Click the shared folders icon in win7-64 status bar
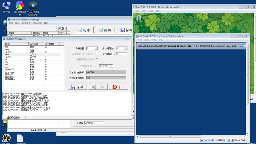This screenshot has width=256, height=144. [216, 140]
